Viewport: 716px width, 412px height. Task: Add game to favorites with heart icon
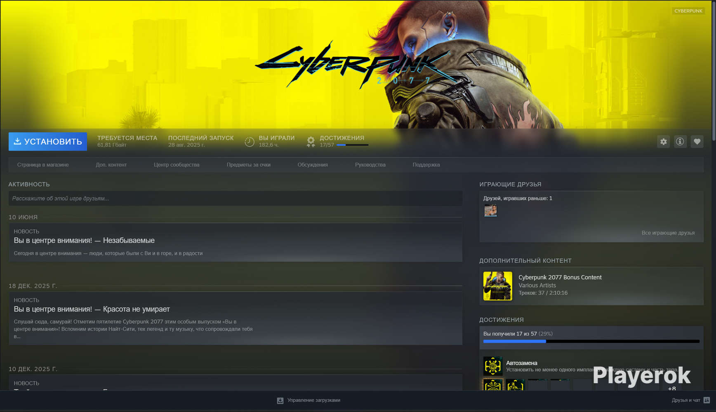tap(697, 142)
